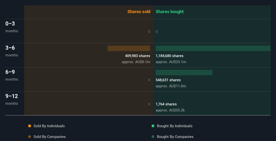Select the Sold By Companies legend label
This screenshot has height=141, width=276.
coord(50,137)
